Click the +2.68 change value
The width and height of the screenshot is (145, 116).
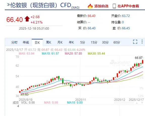[35, 17]
